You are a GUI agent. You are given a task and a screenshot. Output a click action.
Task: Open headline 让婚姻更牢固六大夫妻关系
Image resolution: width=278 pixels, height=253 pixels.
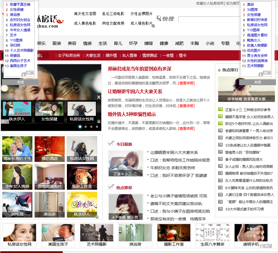pyautogui.click(x=135, y=91)
